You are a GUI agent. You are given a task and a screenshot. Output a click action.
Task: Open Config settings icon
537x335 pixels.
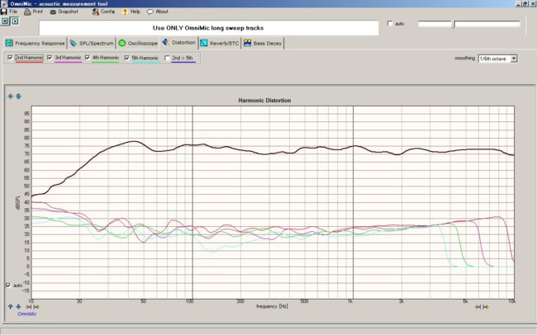[96, 12]
